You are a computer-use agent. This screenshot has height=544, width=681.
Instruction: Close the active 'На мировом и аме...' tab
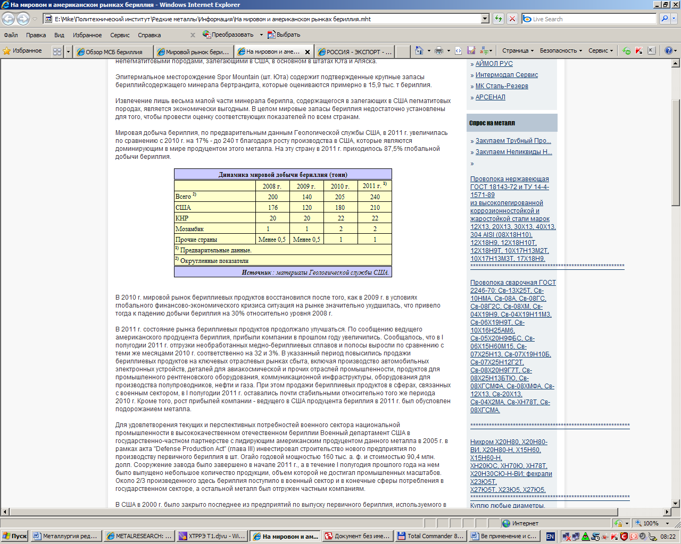[x=307, y=52]
